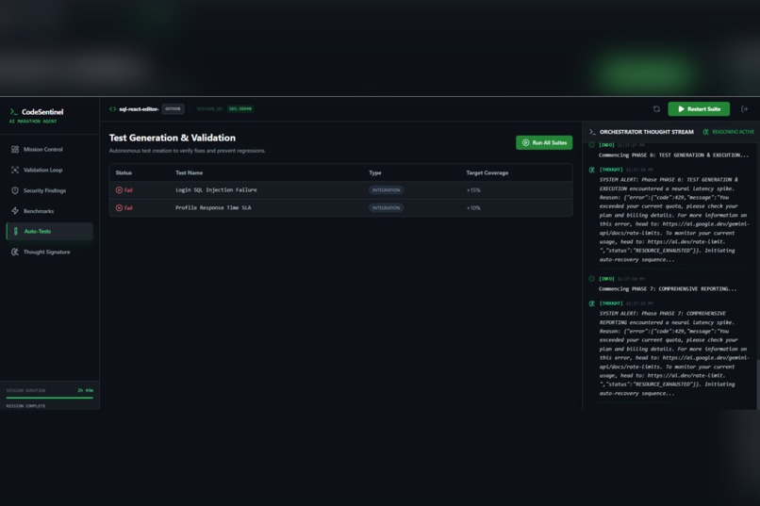This screenshot has width=760, height=506.
Task: Select the Auto-Tests sidebar item
Action: coord(49,232)
